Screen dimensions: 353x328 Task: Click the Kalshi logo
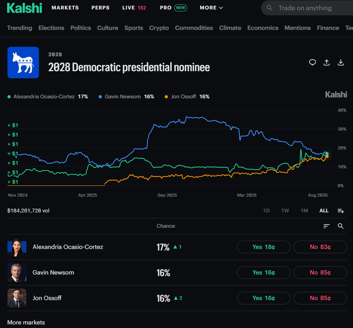coord(24,8)
